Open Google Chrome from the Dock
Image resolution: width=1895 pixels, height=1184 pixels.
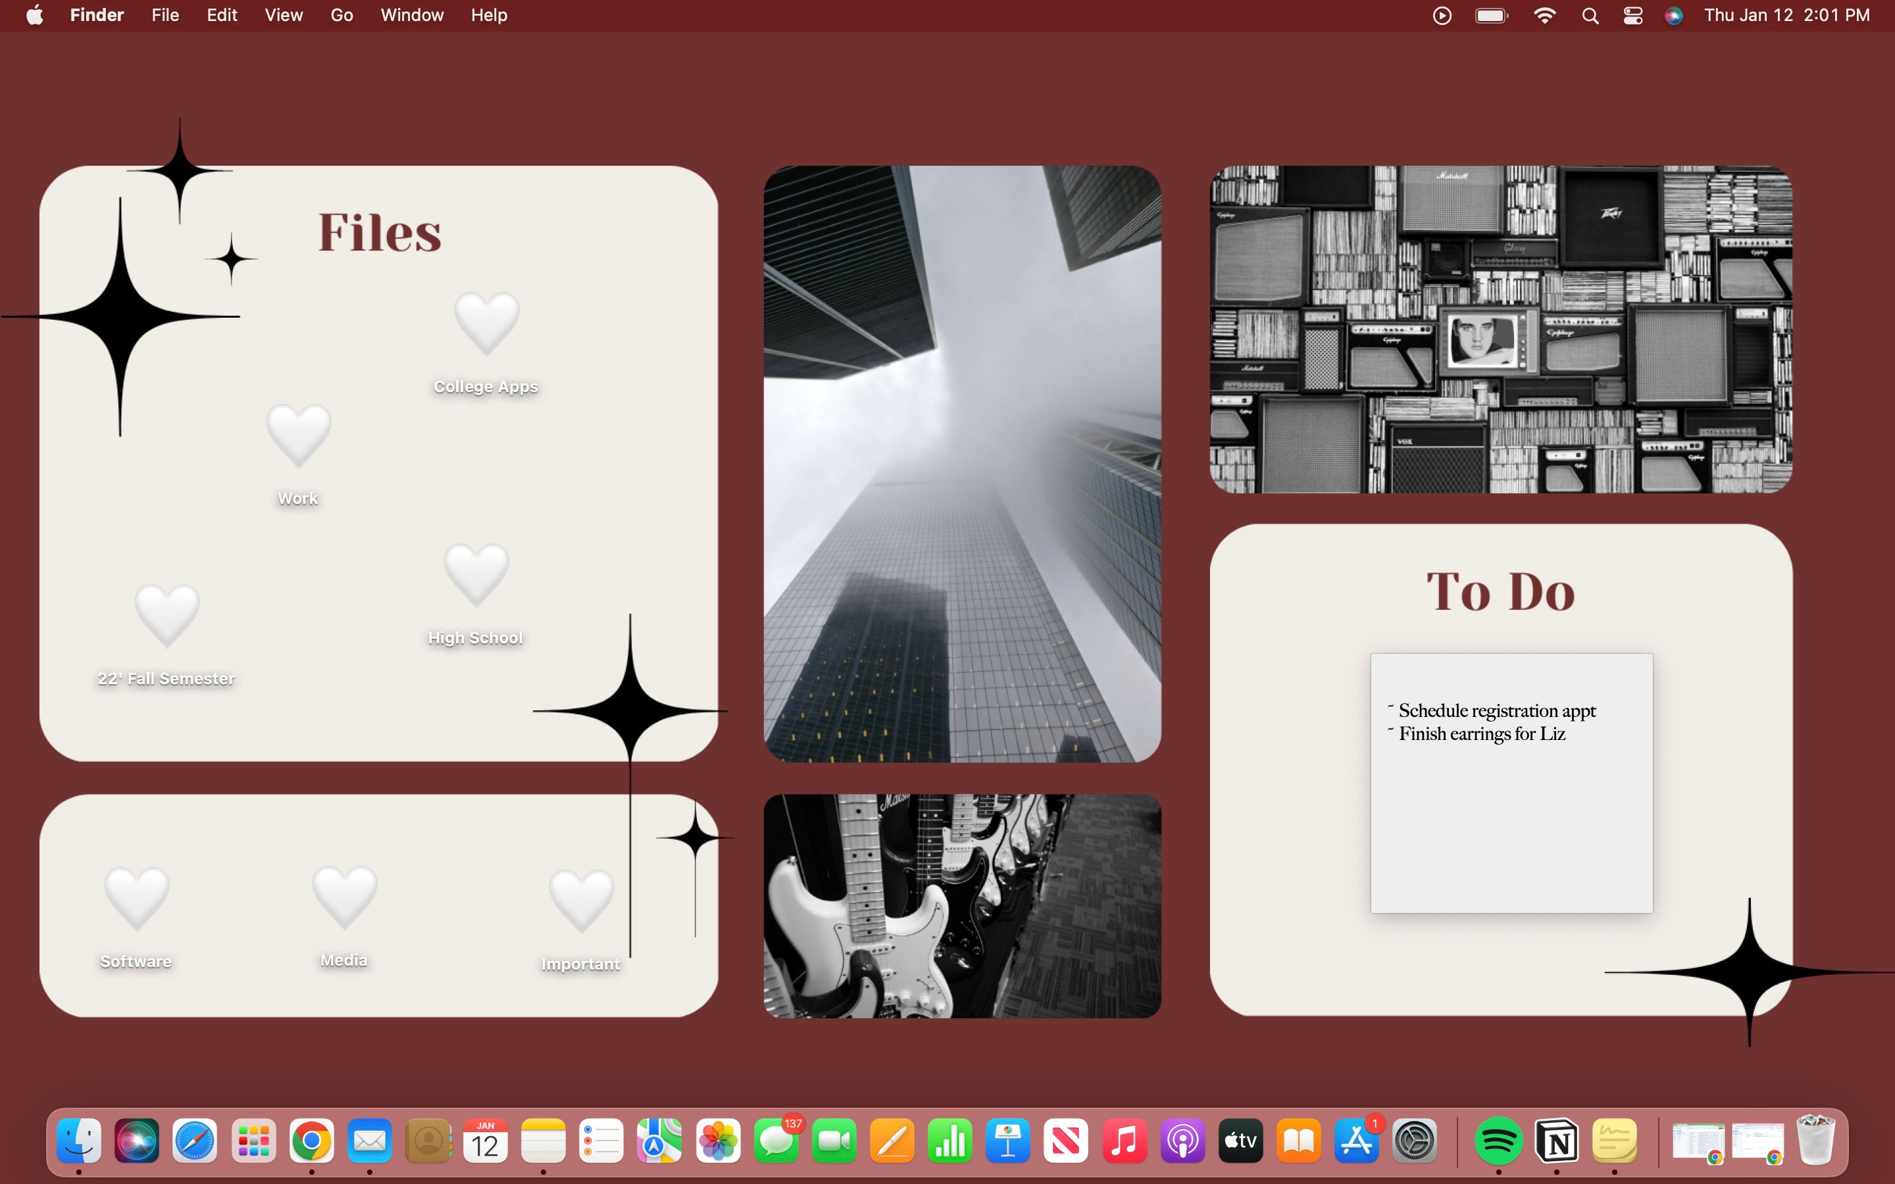[x=312, y=1141]
